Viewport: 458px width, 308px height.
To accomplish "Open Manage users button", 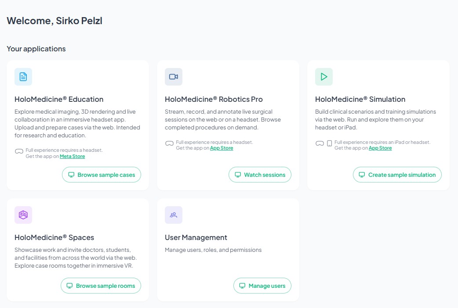I will tap(262, 286).
